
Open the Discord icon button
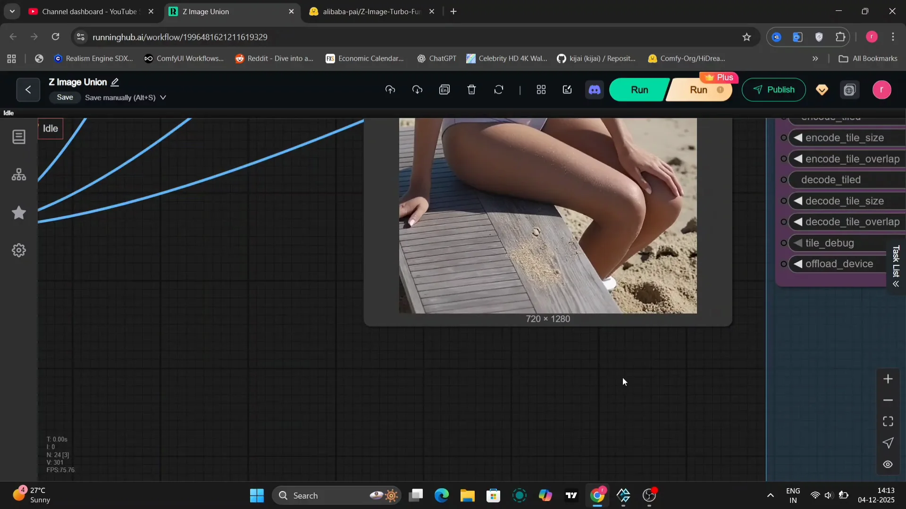point(595,90)
